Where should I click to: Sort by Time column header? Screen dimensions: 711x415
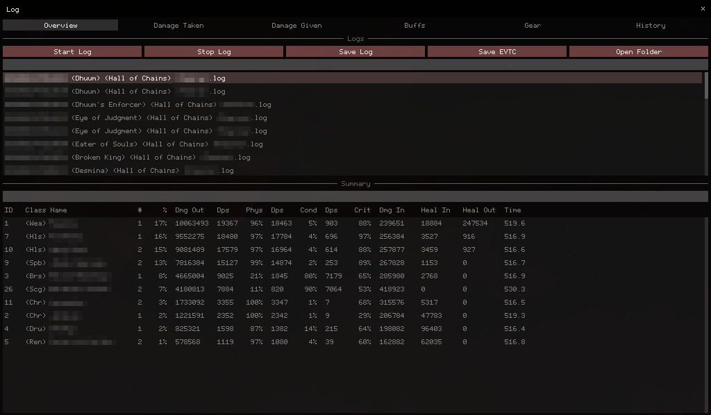point(512,210)
